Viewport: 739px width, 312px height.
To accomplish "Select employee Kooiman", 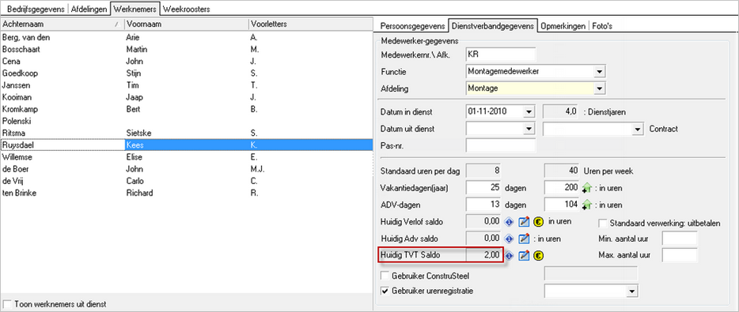I will (186, 97).
